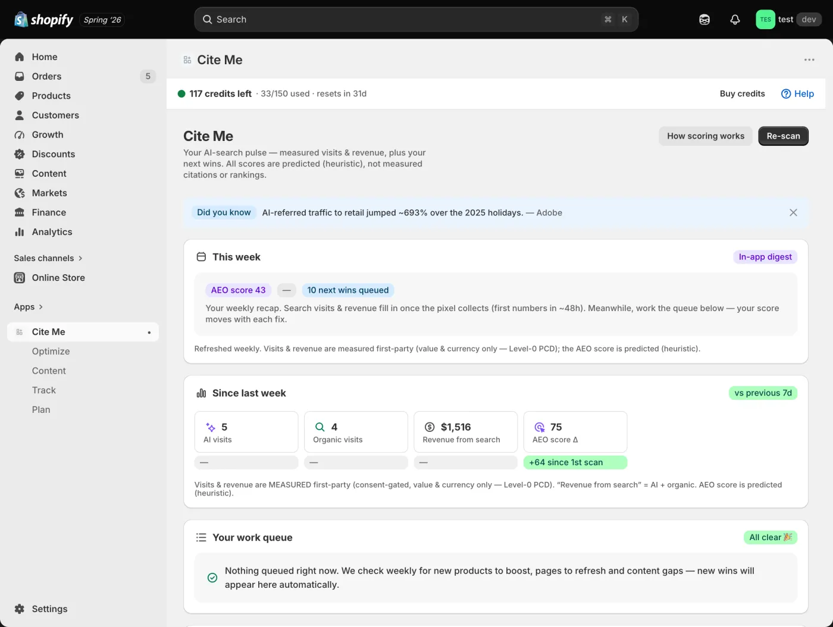Open Products via its tag icon
The height and width of the screenshot is (627, 833).
point(20,96)
